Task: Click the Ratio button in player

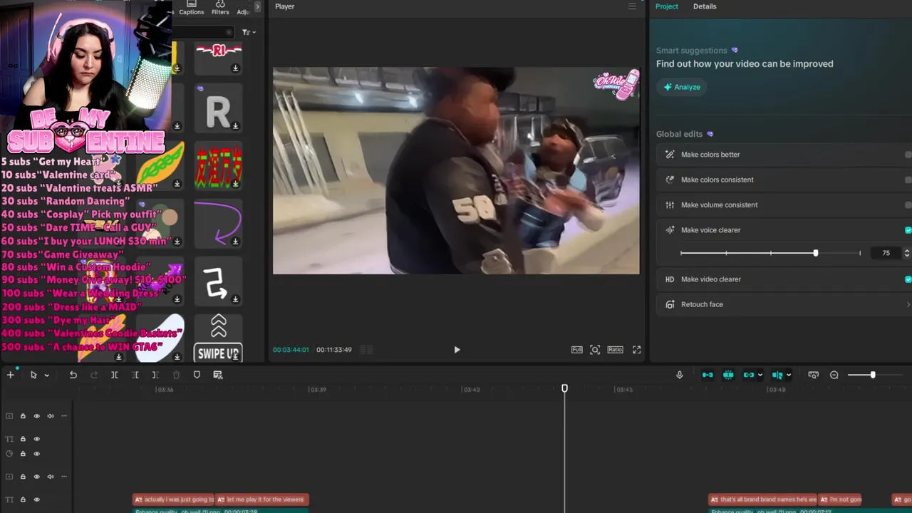Action: click(x=615, y=350)
